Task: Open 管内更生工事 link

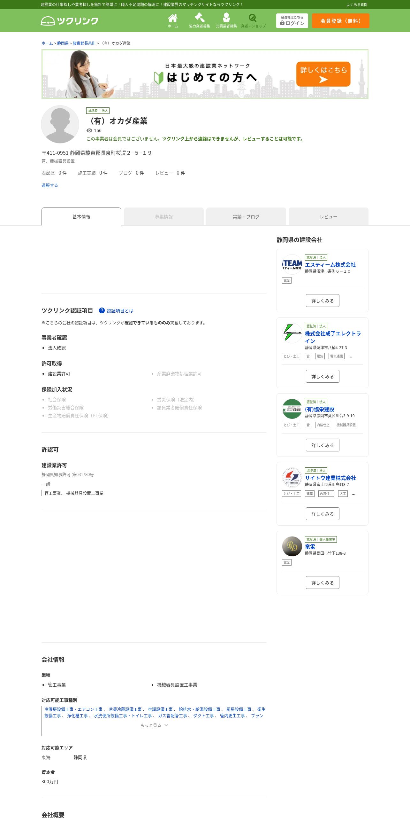Action: coord(232,715)
